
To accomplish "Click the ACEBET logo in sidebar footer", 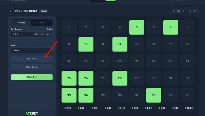I will (x=32, y=113).
